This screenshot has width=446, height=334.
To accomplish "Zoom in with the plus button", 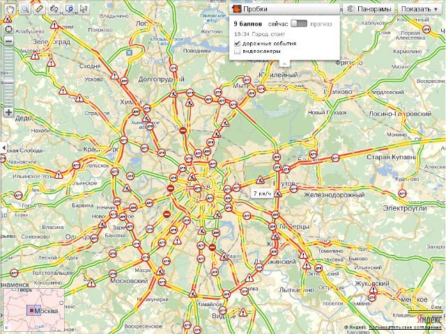I will click(x=8, y=112).
